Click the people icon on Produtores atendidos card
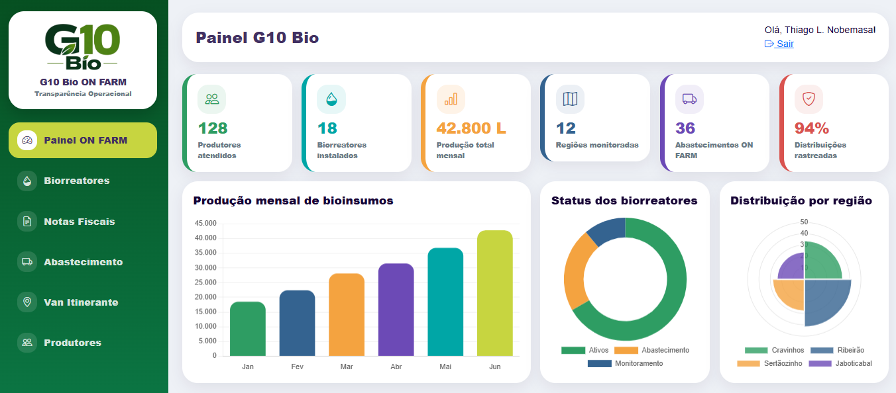Image resolution: width=896 pixels, height=393 pixels. pos(212,99)
